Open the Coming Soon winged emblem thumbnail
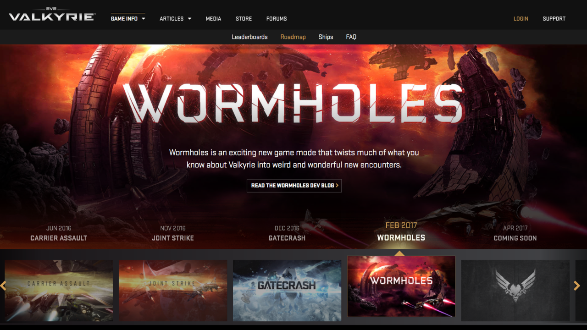 (x=515, y=291)
